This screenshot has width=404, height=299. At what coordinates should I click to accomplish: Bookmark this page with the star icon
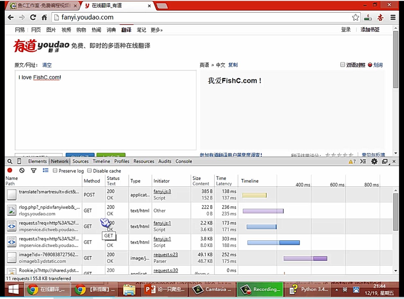coord(355,17)
